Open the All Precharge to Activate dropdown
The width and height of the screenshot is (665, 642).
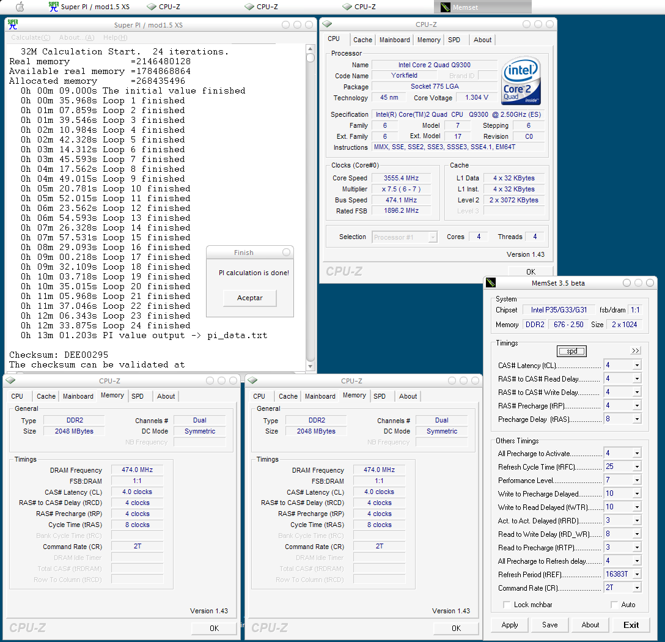(x=637, y=453)
